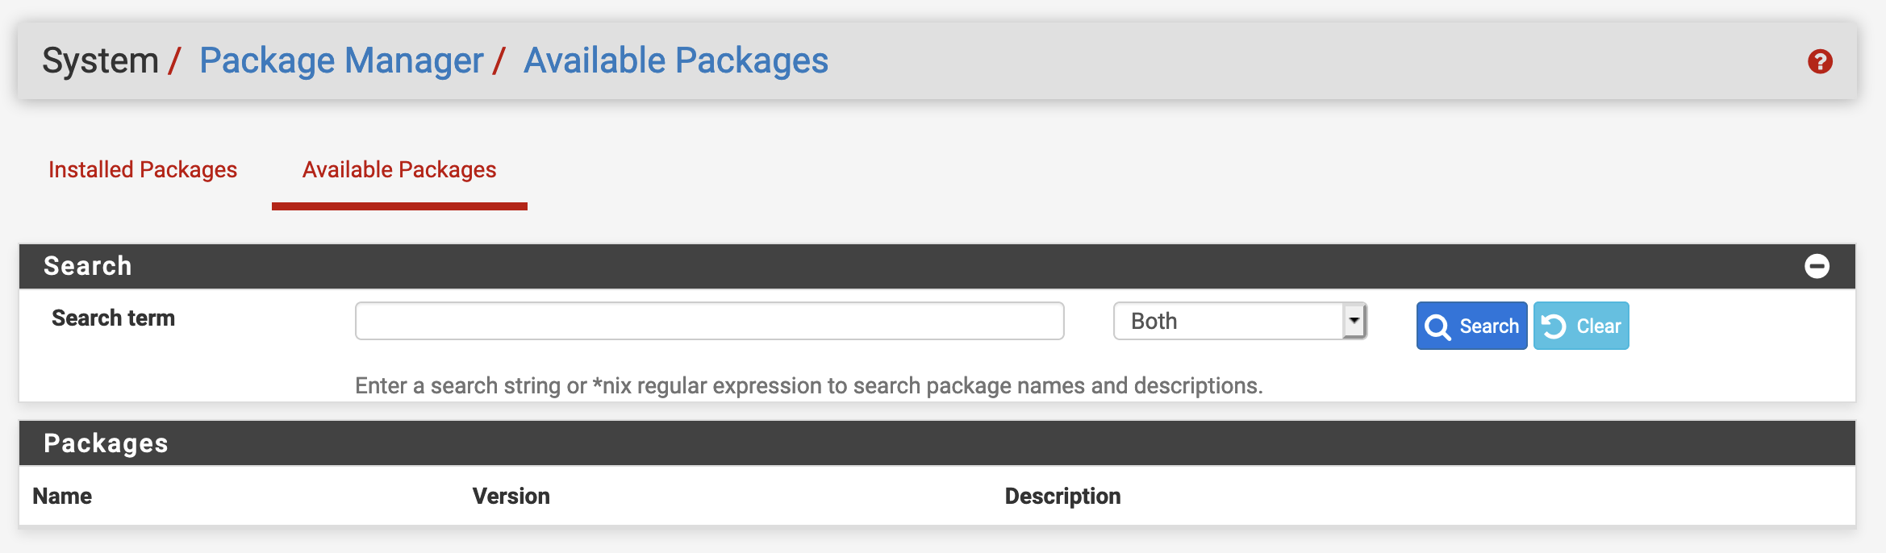1886x553 pixels.
Task: Click the Search term label
Action: [x=113, y=318]
